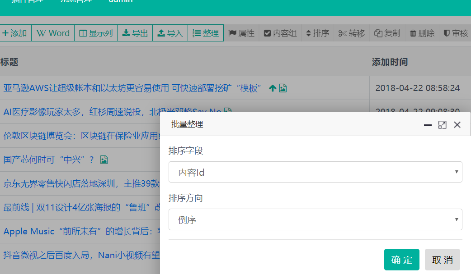
Task: Open the article 亚马逊AWS让超级帐本和以太坊更容易使用
Action: (x=132, y=88)
